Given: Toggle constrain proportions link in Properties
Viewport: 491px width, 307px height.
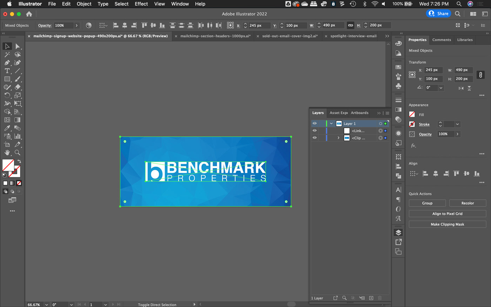Looking at the screenshot, I should (480, 74).
